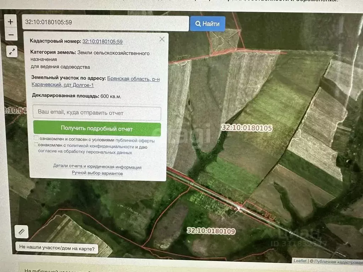Check the privacy policy consent checkbox

(x=36, y=144)
